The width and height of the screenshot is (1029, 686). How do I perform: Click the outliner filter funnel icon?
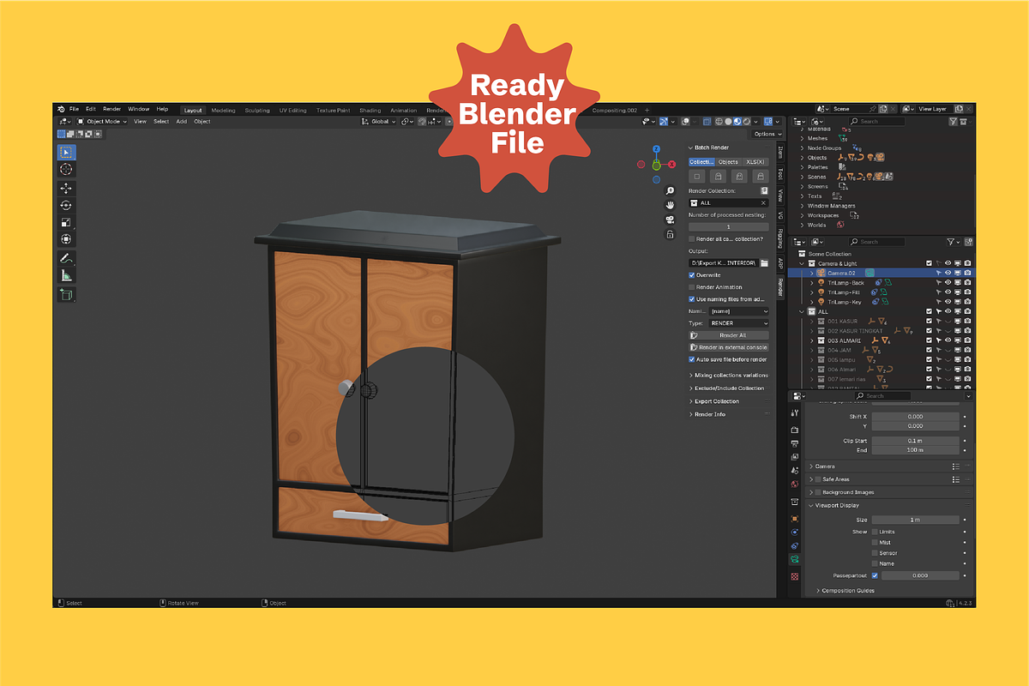tap(953, 242)
